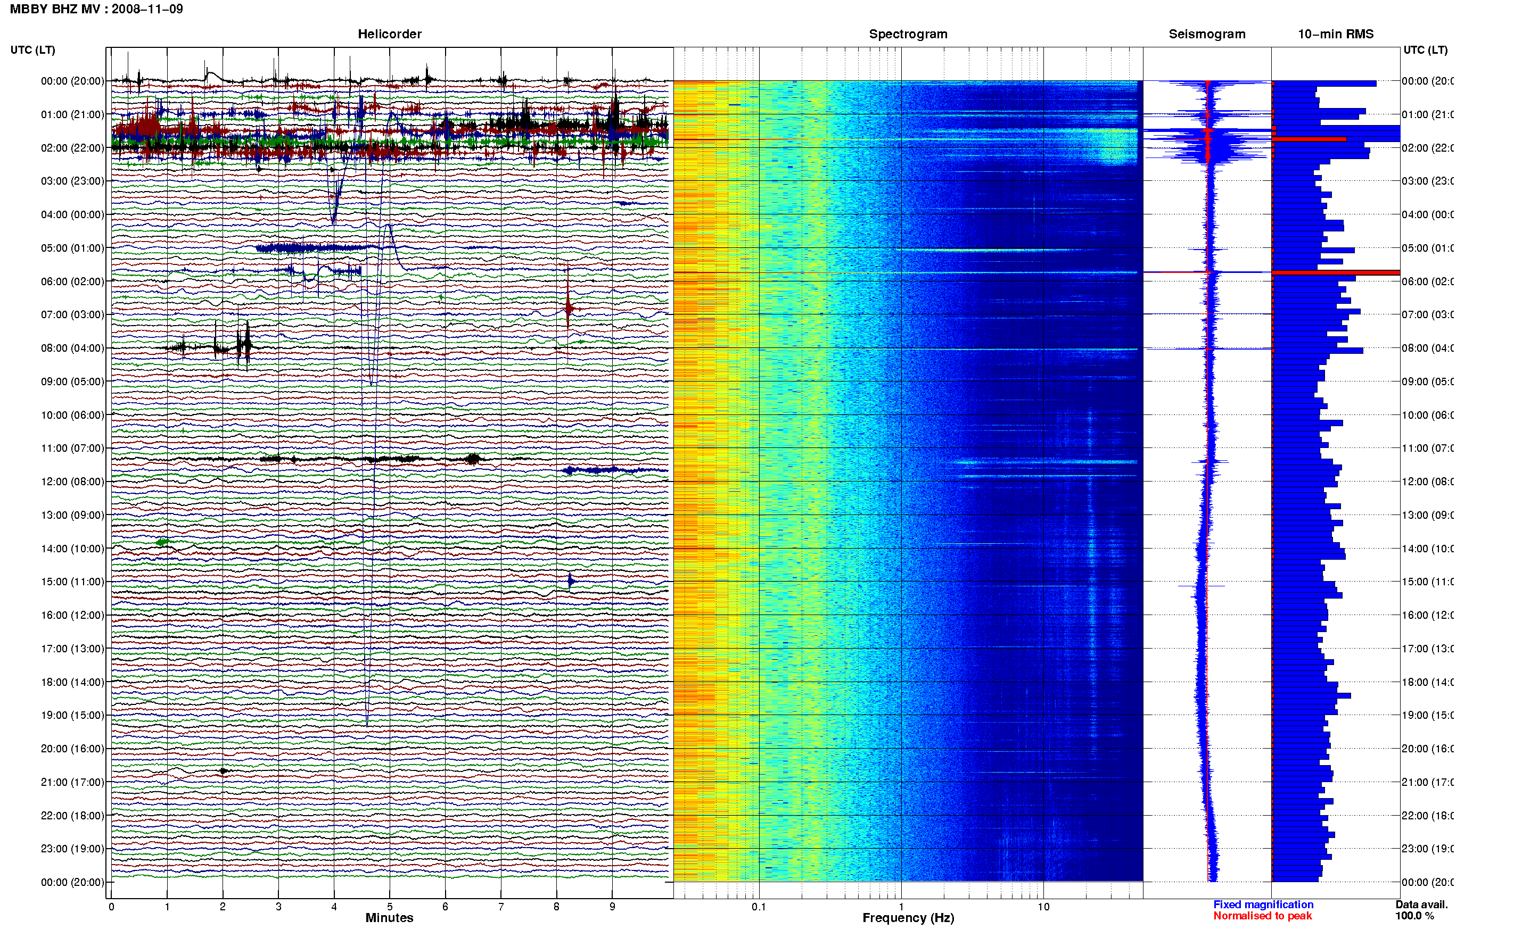Click the '20:00 (16:00)' left time label

point(72,749)
